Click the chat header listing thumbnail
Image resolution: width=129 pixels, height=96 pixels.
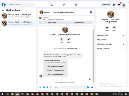[42, 12]
